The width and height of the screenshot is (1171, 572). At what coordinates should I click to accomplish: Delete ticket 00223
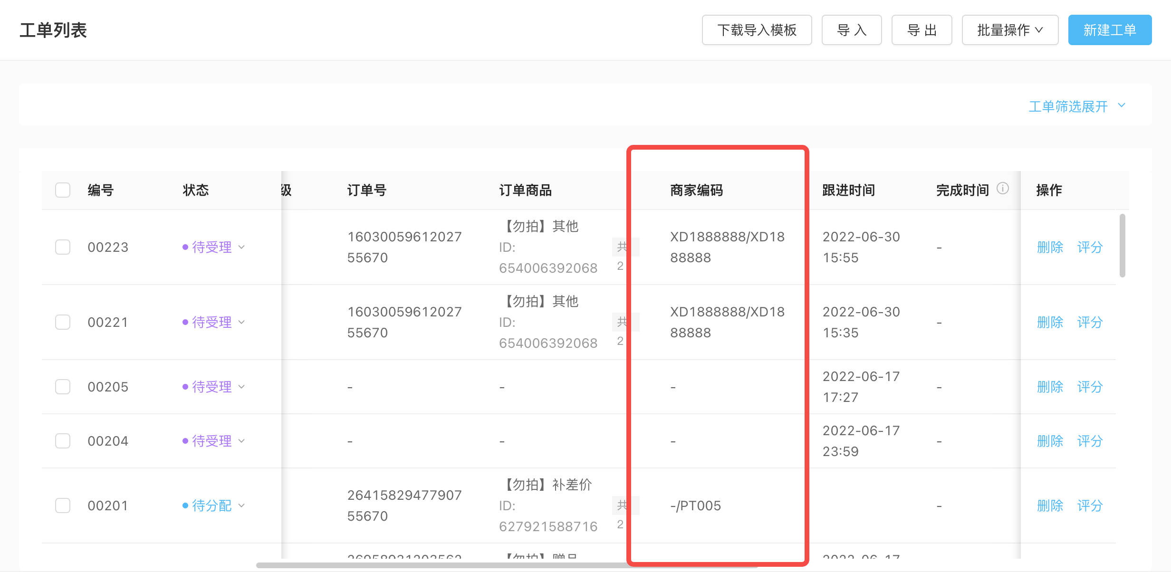point(1050,247)
